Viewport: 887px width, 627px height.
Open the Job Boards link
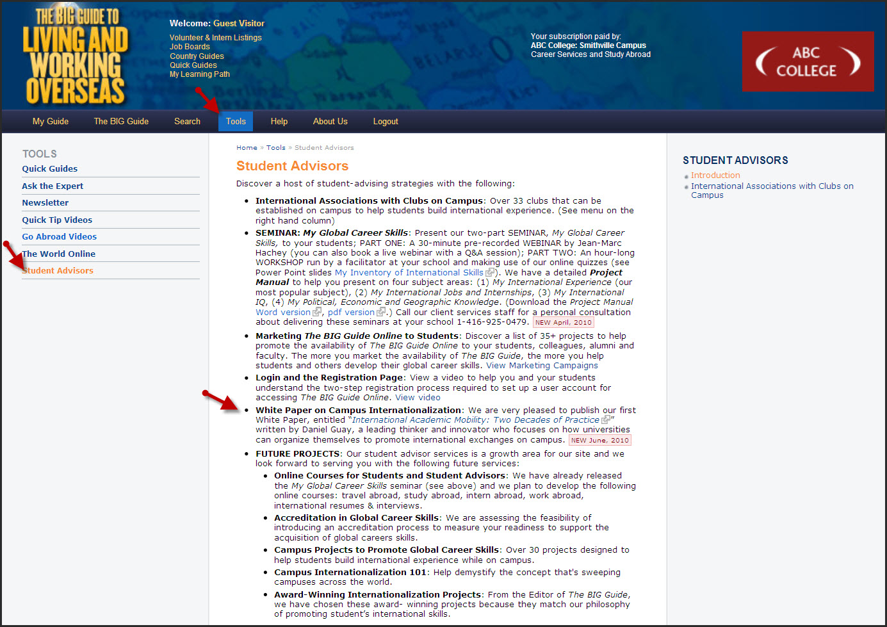point(190,47)
